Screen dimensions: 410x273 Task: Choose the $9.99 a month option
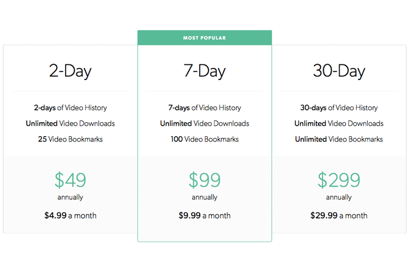pos(204,216)
